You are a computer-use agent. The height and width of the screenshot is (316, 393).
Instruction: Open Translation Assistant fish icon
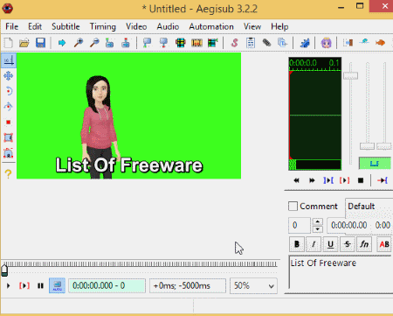(380, 43)
